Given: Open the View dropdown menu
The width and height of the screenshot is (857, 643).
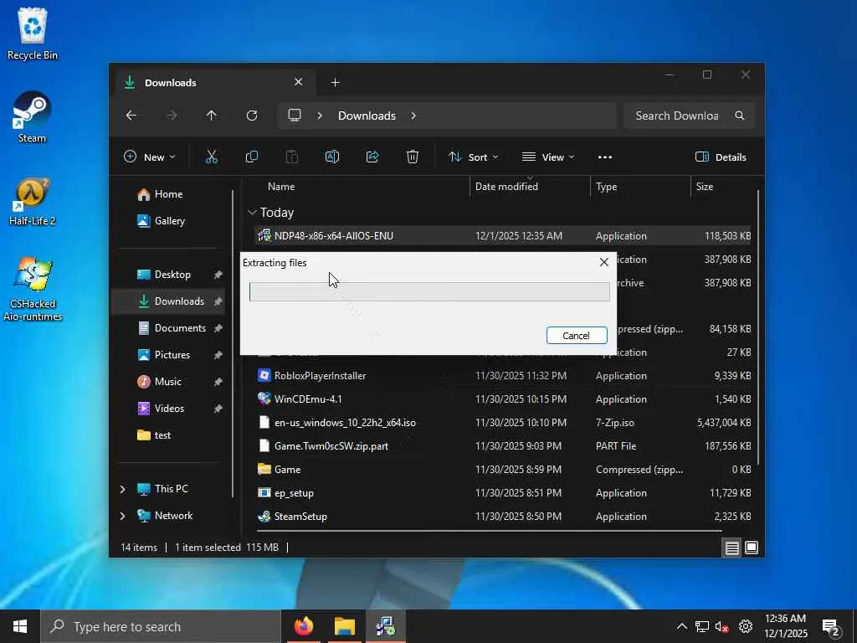Looking at the screenshot, I should coord(547,157).
